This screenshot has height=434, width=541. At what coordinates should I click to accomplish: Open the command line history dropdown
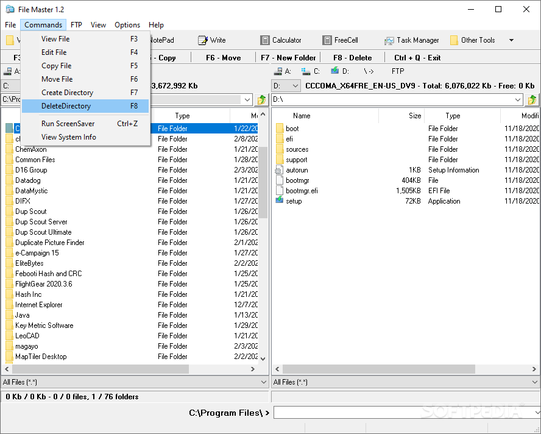[x=537, y=413]
